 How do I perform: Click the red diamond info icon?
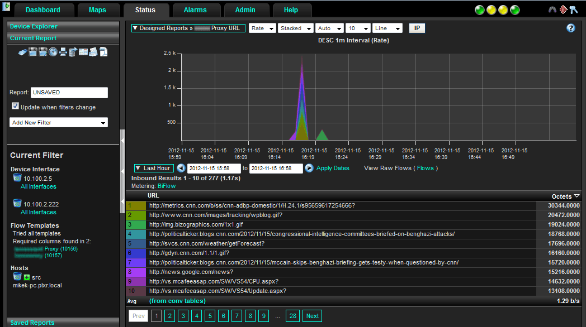click(x=563, y=9)
